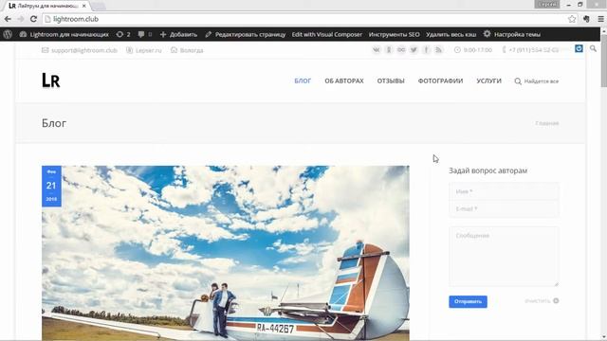Open Lightroom для начинающих site menu
This screenshot has height=341, width=607.
tap(64, 34)
